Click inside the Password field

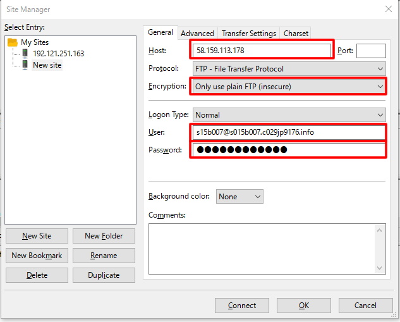(288, 150)
